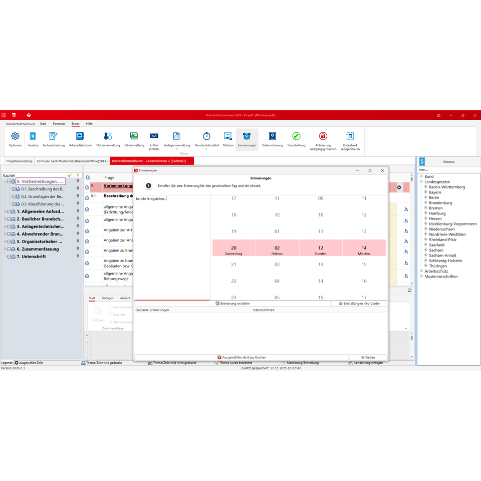Select day 21 in date picker
This screenshot has height=481, width=481.
click(234, 265)
